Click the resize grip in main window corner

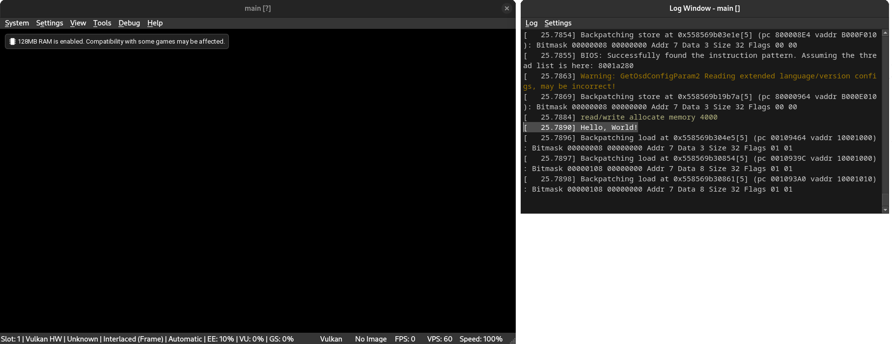(x=512, y=341)
